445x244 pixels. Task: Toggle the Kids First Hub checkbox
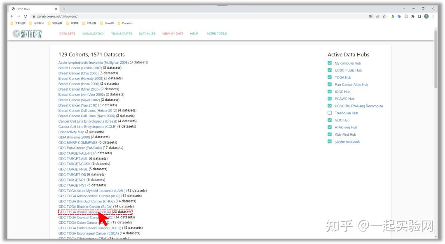[x=330, y=134]
